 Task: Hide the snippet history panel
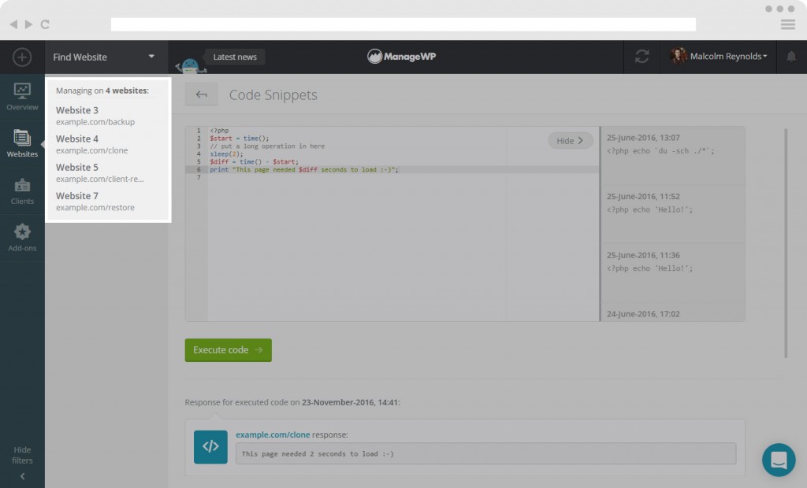point(571,140)
